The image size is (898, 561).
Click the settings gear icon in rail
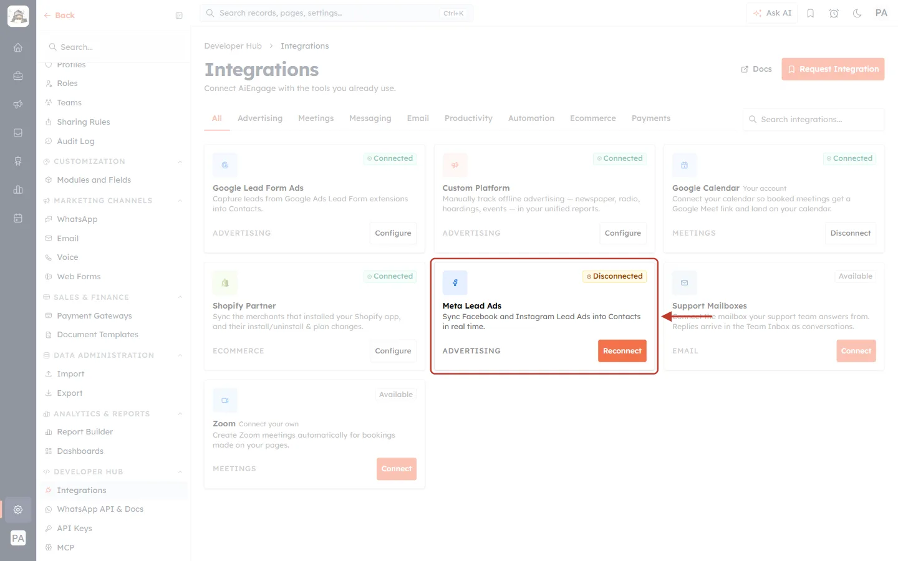click(x=18, y=509)
